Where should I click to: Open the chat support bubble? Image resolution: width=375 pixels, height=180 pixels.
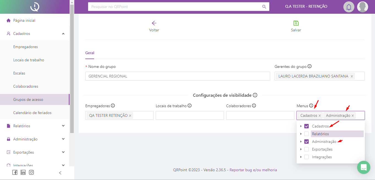tap(364, 167)
